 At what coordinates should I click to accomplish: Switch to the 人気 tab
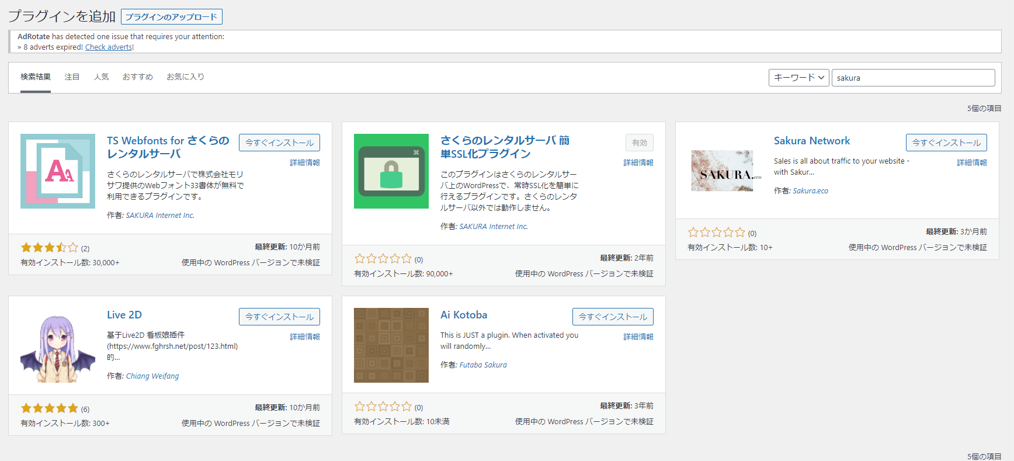(x=101, y=77)
